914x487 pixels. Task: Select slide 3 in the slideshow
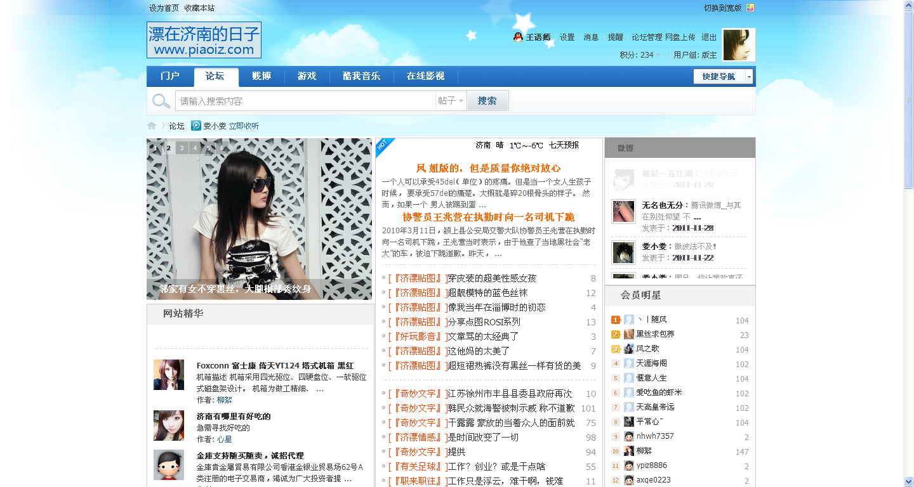pyautogui.click(x=182, y=148)
